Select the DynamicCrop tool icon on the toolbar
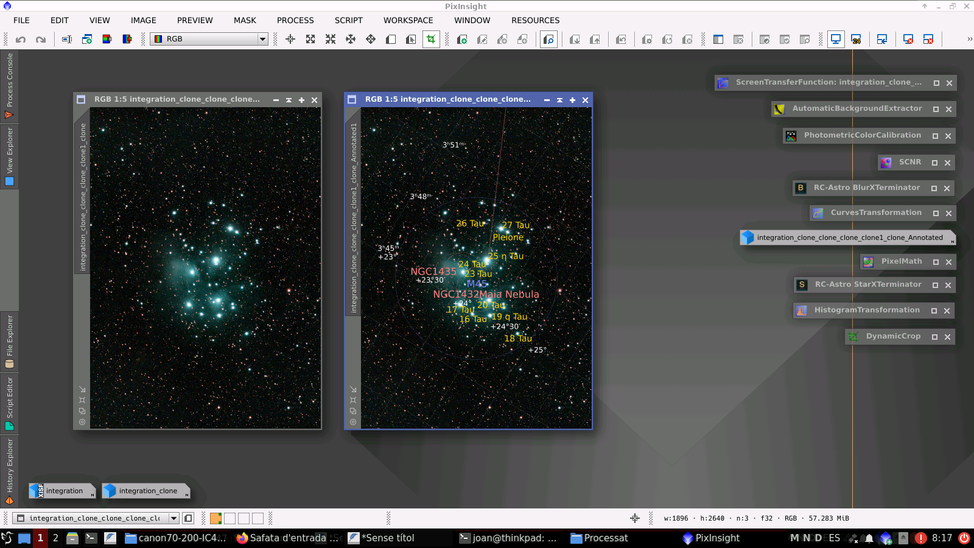Screen dimensions: 974x548 coord(431,39)
